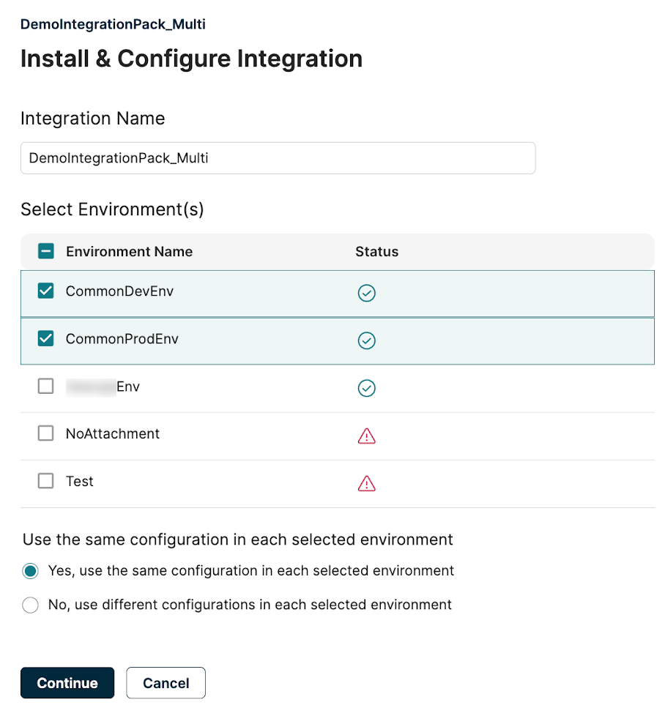This screenshot has height=716, width=665.
Task: Uncheck the CommonDevEnv checkbox
Action: [45, 291]
